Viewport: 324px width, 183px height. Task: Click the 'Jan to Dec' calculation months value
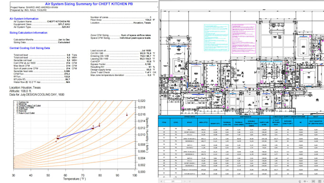click(64, 40)
